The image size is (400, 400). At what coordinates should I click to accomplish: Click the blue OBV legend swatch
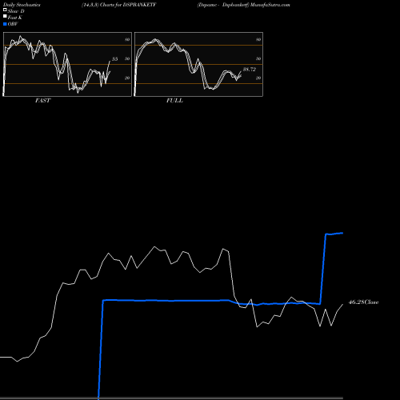(x=5, y=24)
